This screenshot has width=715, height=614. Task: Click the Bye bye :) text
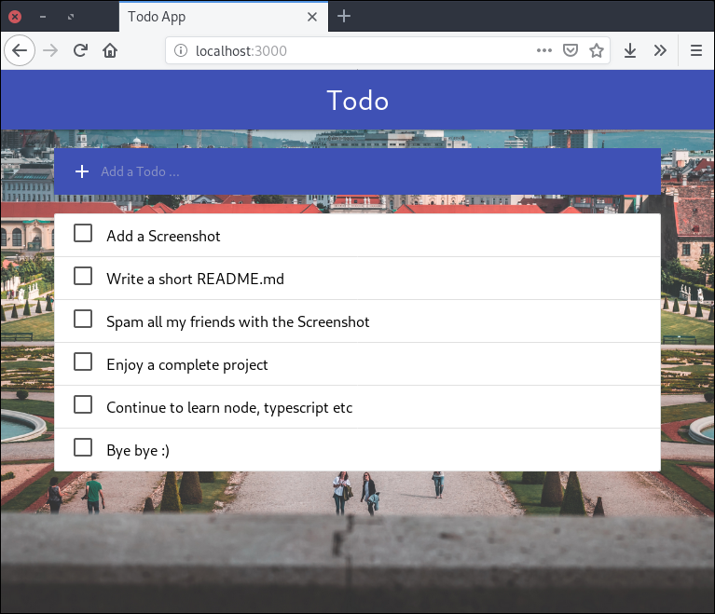(138, 450)
